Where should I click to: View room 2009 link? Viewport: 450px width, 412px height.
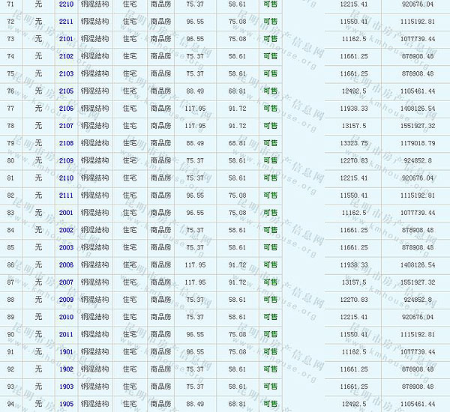(66, 300)
